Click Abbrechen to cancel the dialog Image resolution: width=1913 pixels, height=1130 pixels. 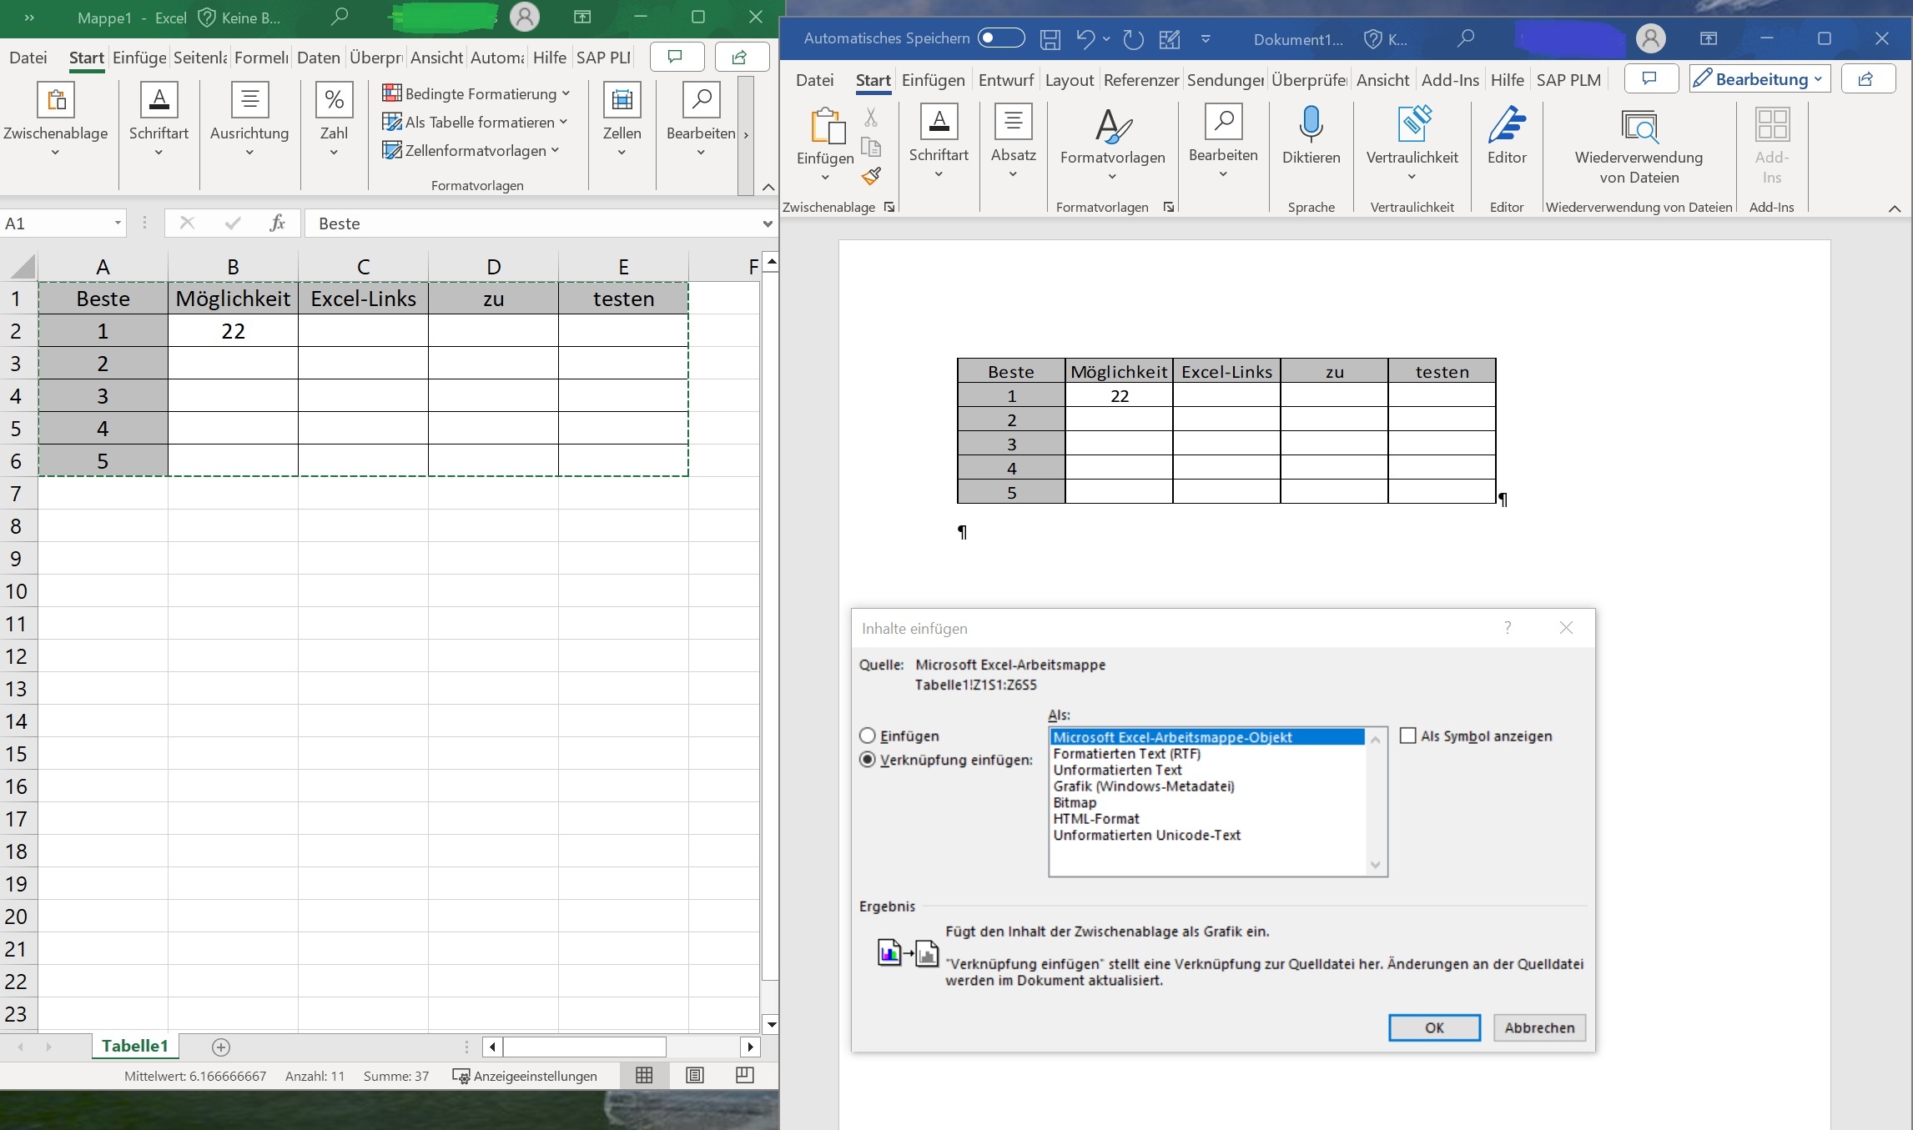[1538, 1027]
